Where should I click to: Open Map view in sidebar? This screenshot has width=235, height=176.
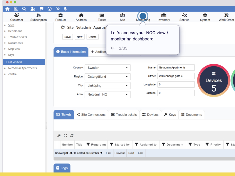coord(14,49)
